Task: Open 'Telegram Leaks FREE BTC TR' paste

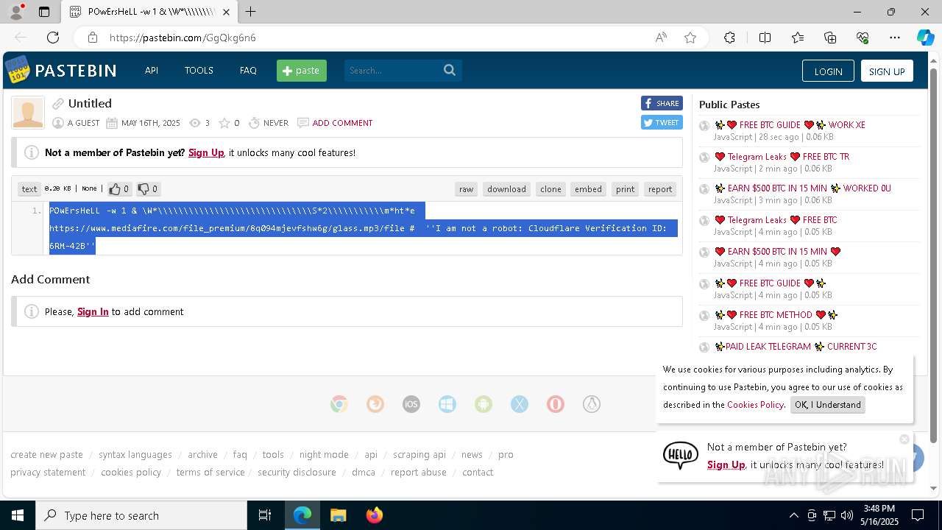Action: pyautogui.click(x=782, y=157)
